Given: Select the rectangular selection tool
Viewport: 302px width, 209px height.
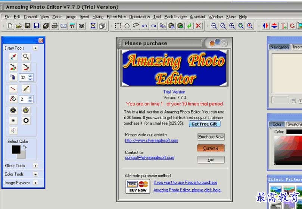Looking at the screenshot, I should [118, 26].
